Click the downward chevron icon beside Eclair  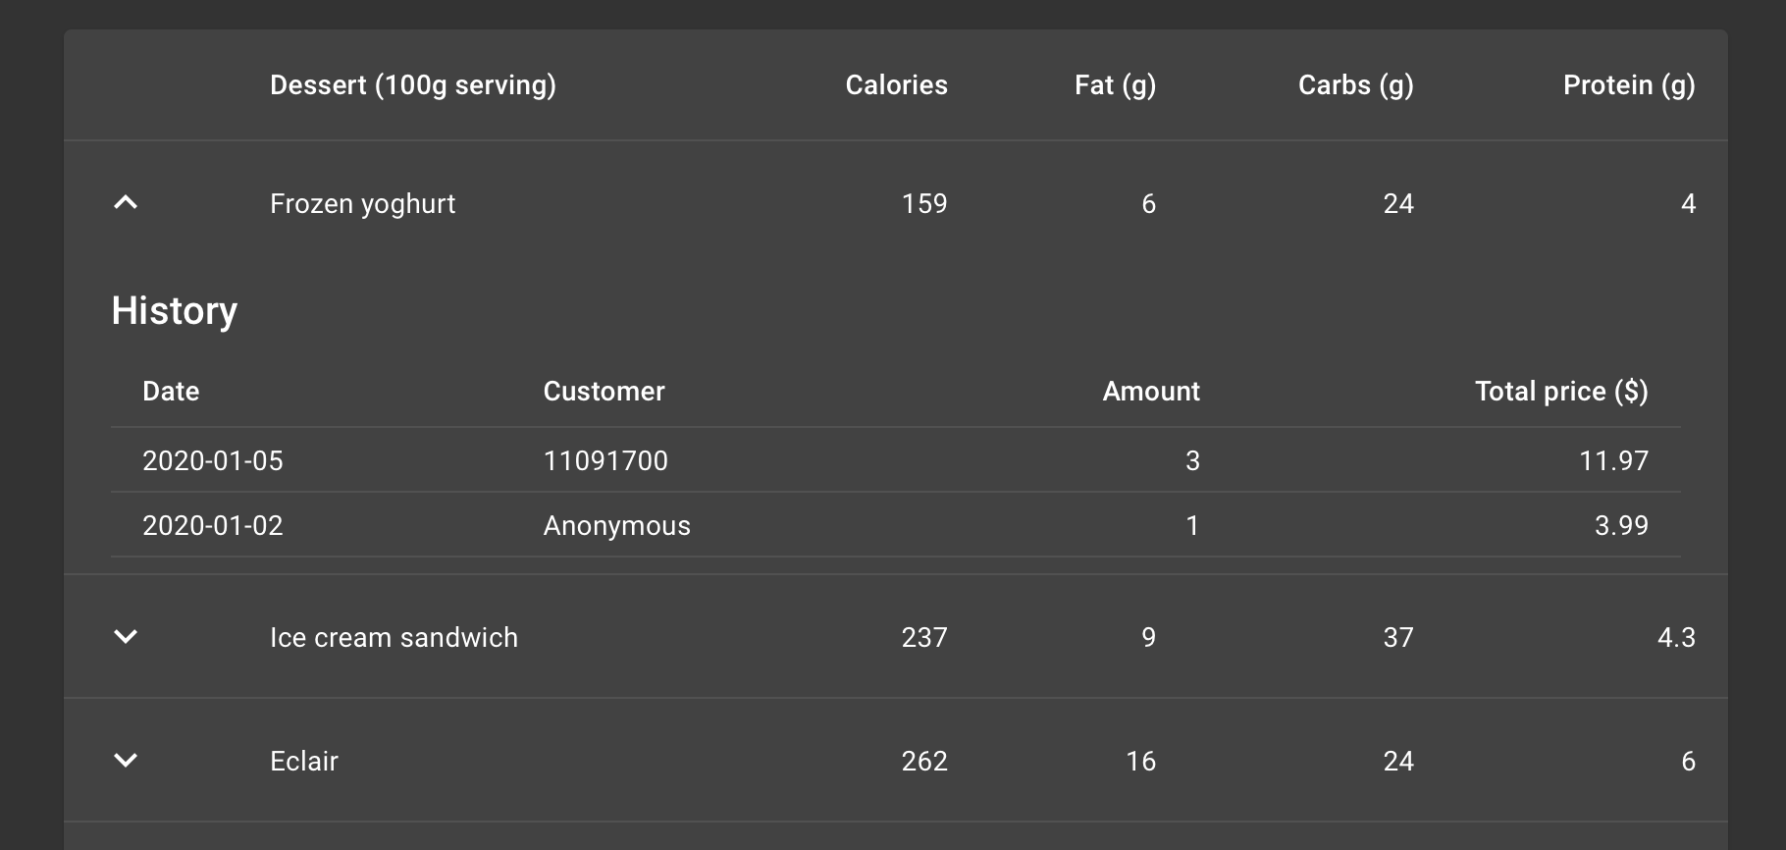(125, 761)
